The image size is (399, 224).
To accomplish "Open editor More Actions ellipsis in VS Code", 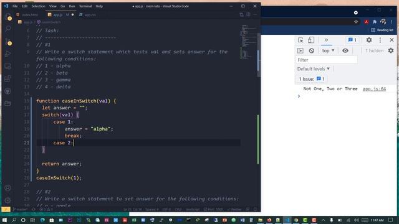I will [255, 14].
